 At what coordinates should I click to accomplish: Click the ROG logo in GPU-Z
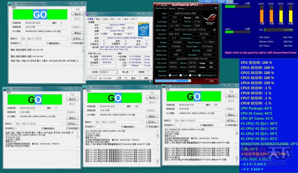pyautogui.click(x=210, y=19)
